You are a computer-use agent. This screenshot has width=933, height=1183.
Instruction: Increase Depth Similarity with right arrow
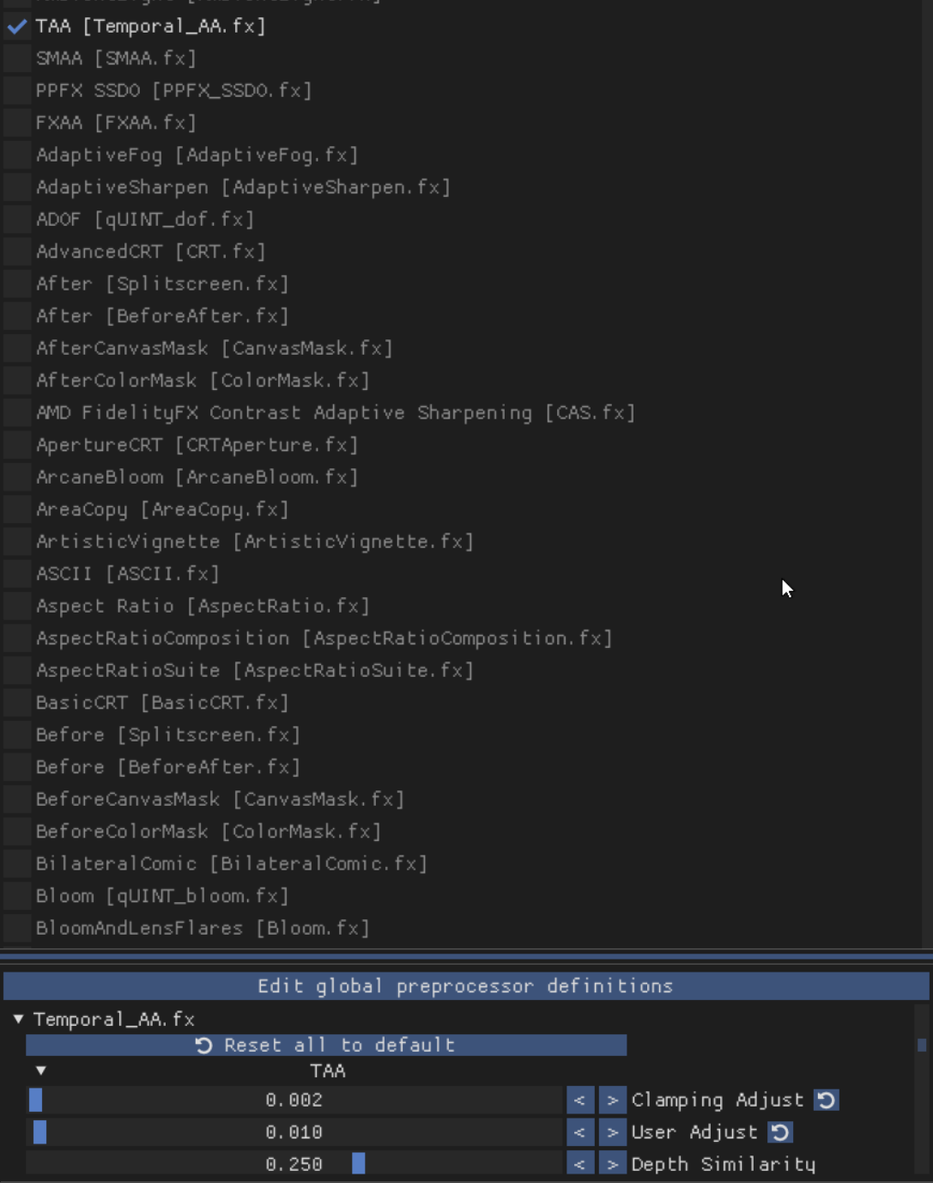tap(612, 1164)
